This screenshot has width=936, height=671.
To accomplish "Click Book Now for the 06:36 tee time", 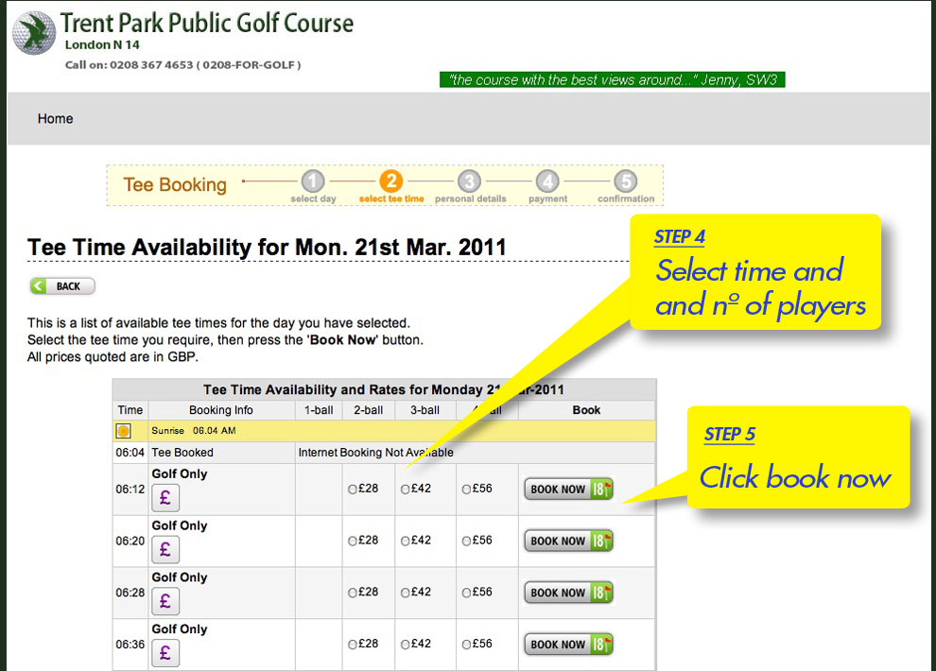I will pos(568,645).
